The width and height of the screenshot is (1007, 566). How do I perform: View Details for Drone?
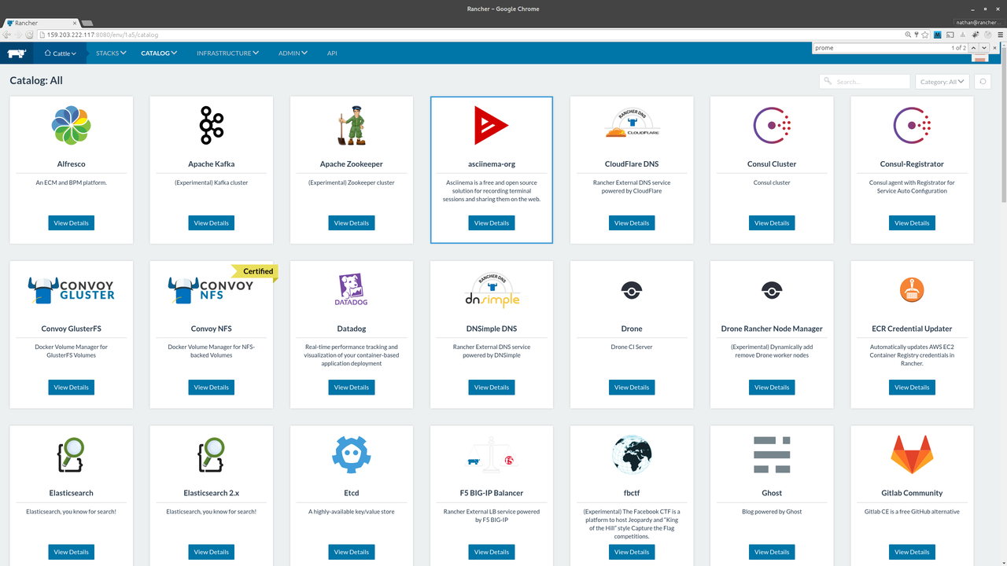click(632, 388)
